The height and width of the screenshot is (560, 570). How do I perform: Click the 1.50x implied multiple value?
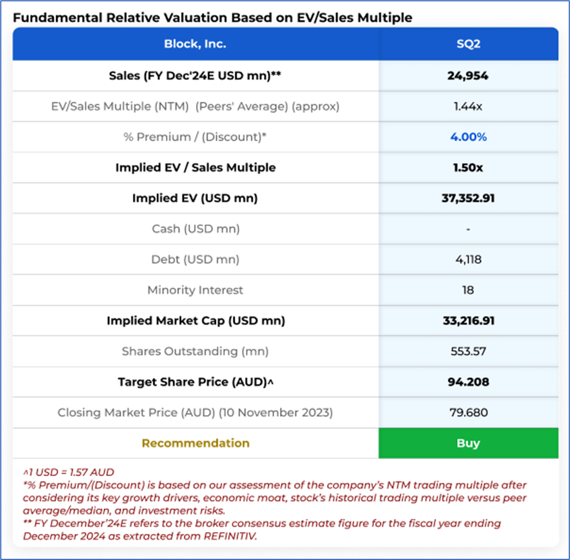pyautogui.click(x=468, y=167)
